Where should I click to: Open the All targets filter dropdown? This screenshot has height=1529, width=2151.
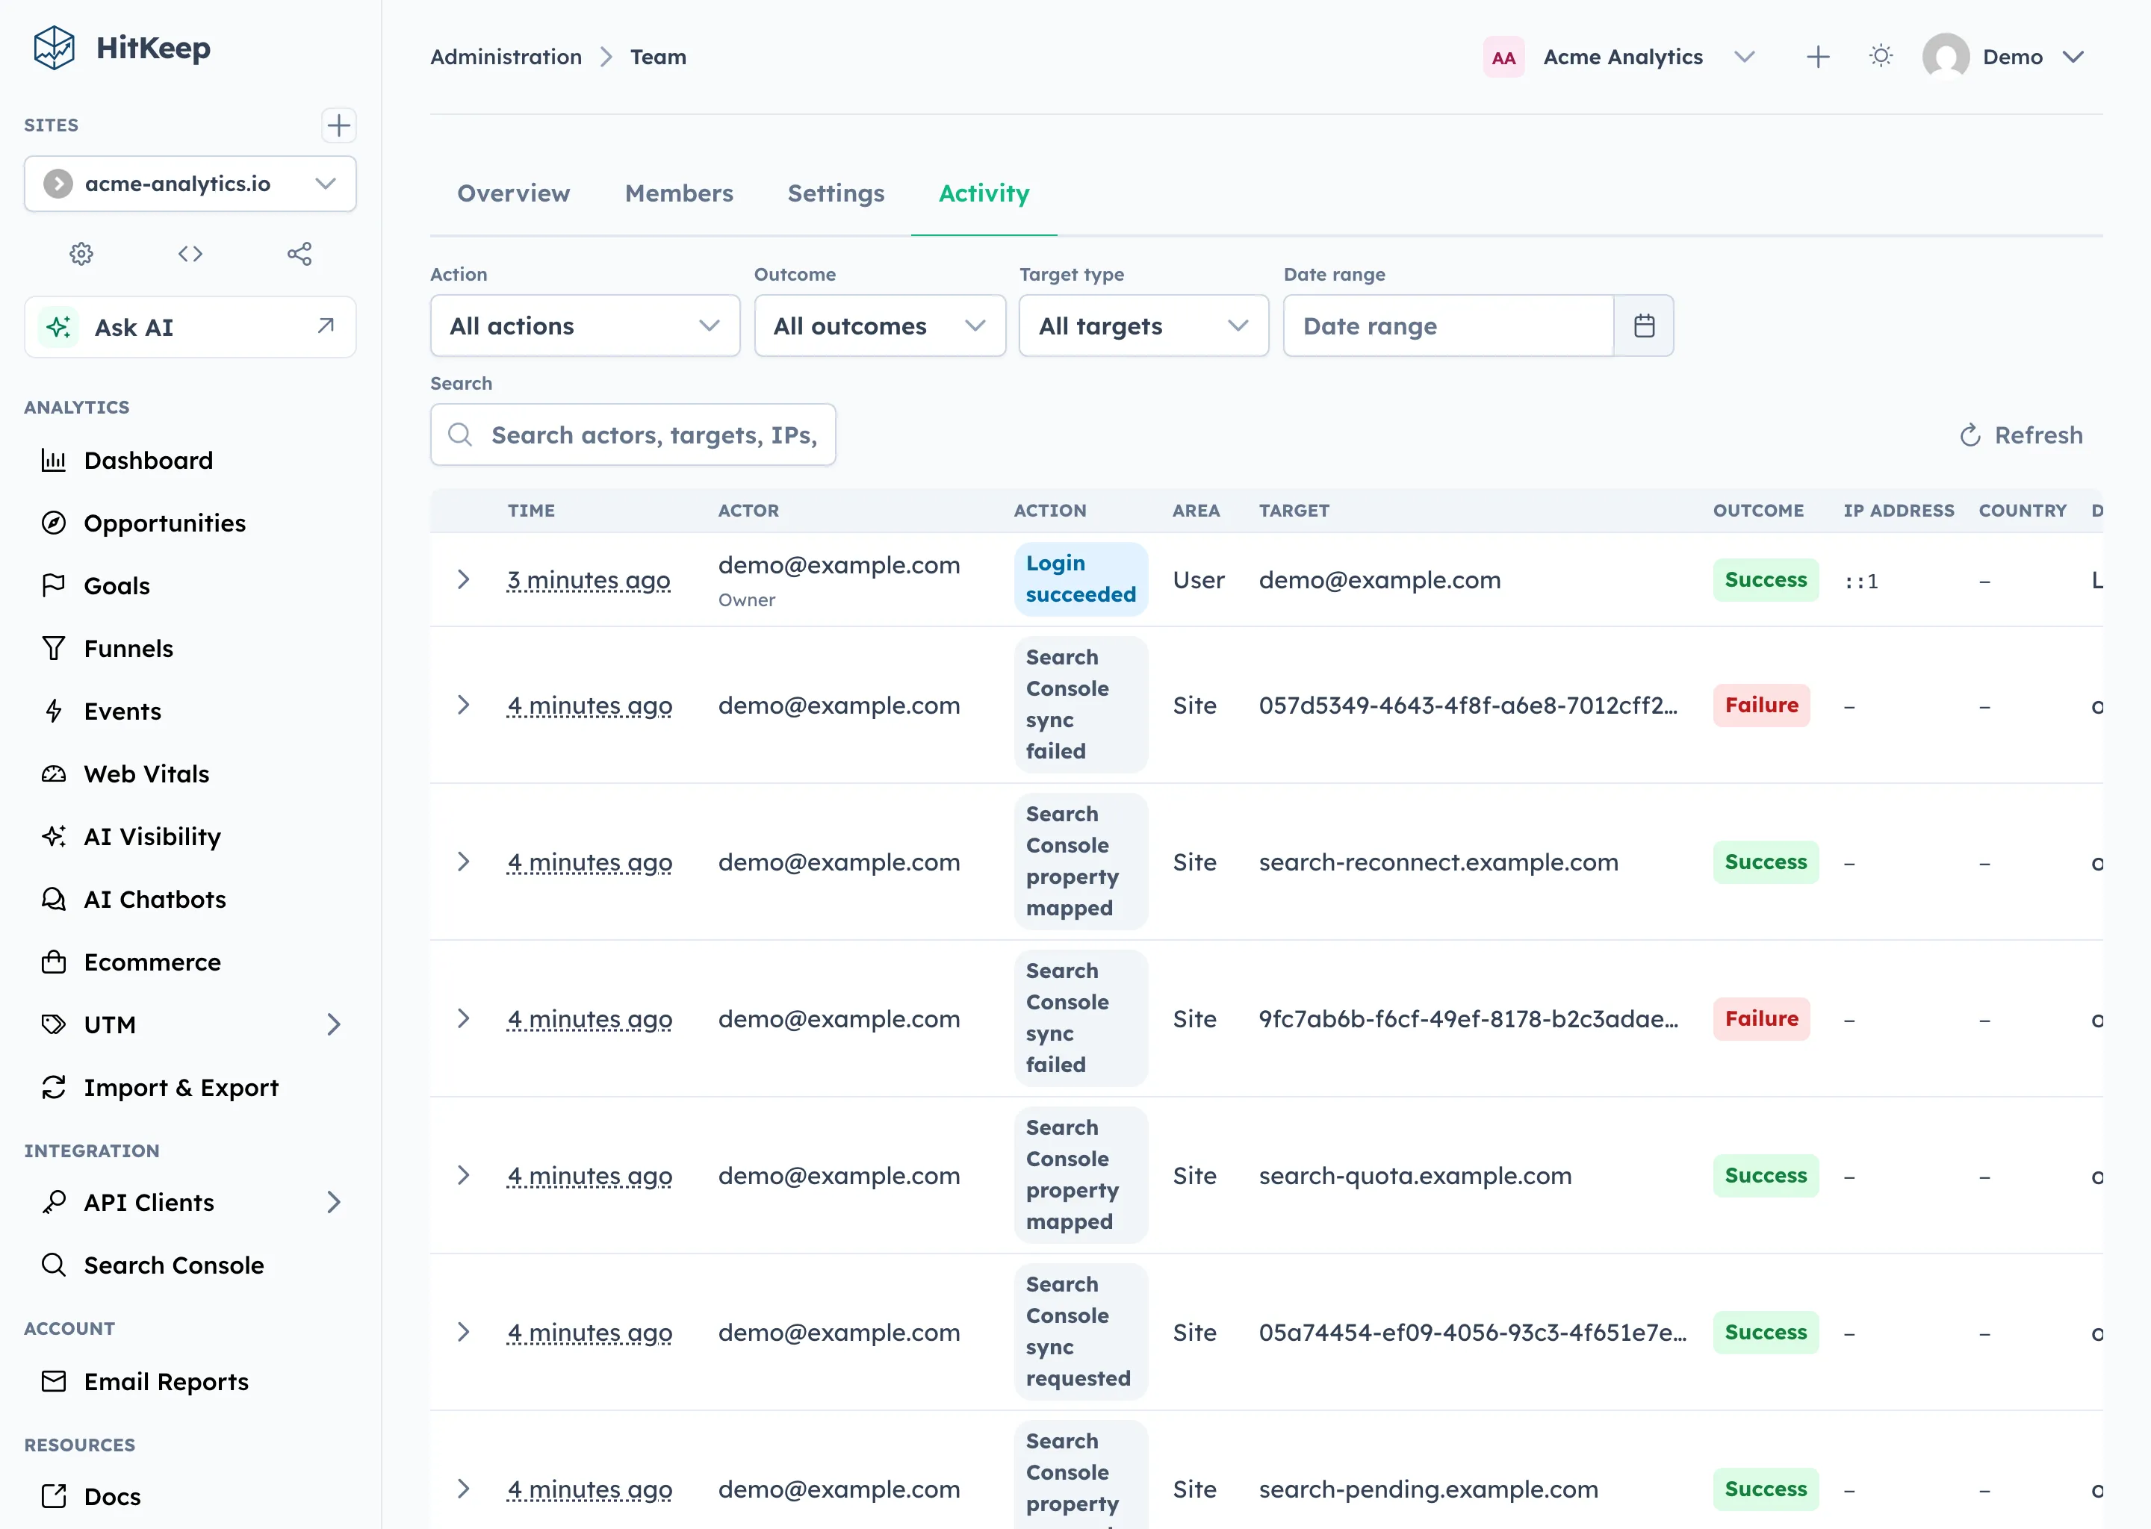[x=1143, y=326]
